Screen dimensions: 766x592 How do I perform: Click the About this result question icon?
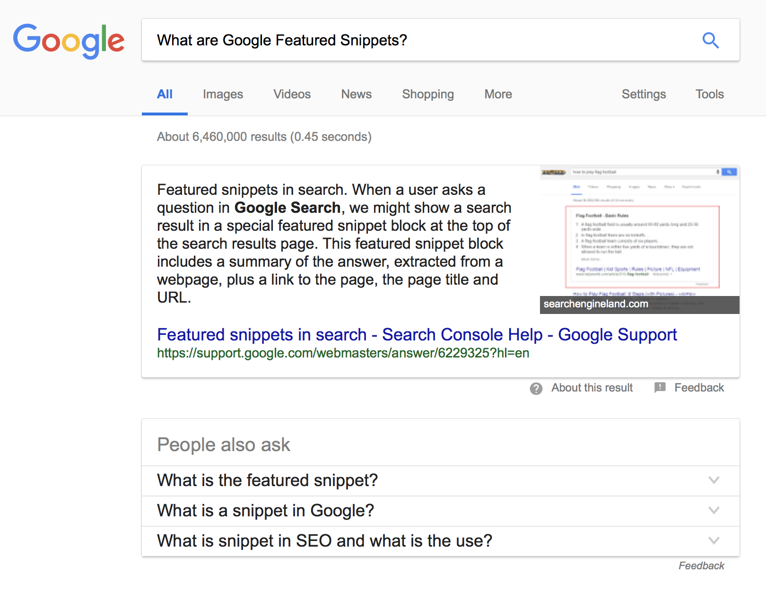click(x=536, y=388)
